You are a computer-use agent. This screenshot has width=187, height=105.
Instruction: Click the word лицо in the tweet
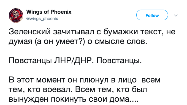click(x=127, y=80)
